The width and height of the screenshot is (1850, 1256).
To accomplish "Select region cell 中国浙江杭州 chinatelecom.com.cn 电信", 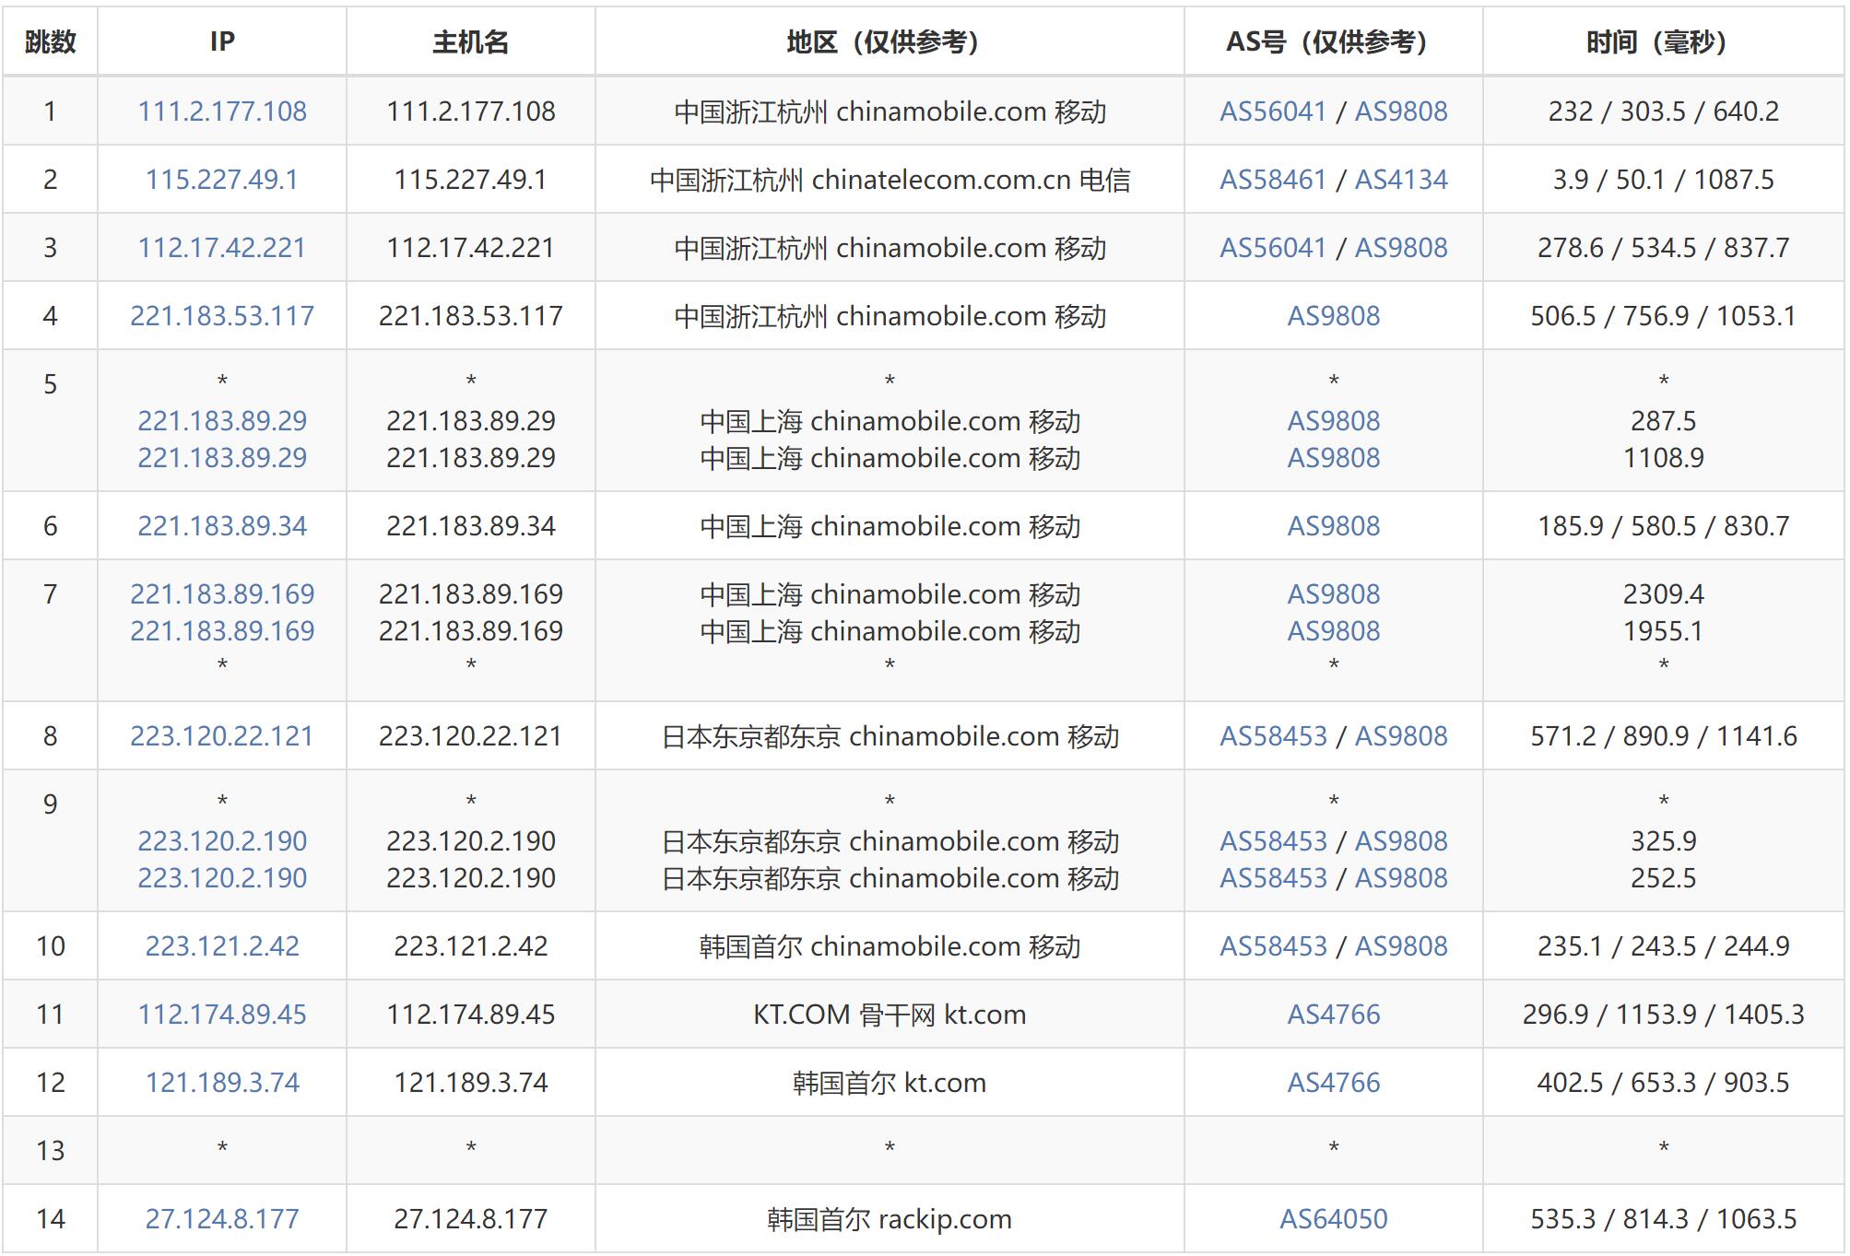I will click(890, 180).
